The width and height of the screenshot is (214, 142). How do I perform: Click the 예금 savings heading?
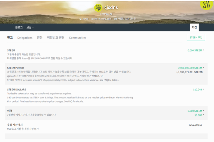10,111
